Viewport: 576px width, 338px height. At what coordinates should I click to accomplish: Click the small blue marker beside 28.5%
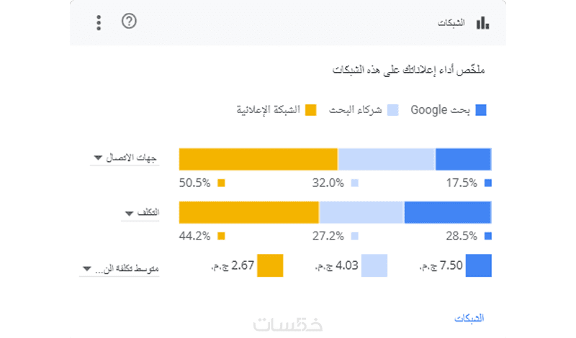[487, 236]
